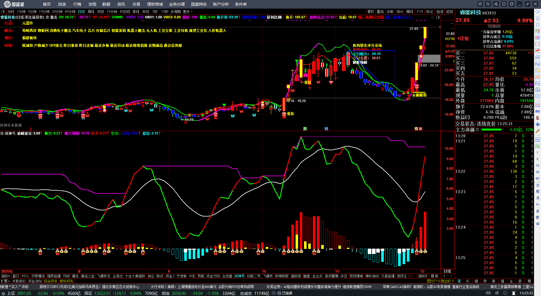This screenshot has height=296, width=541.
Task: Toggle 多股 multi-stock view in chart toolbar
Action: click(x=390, y=12)
